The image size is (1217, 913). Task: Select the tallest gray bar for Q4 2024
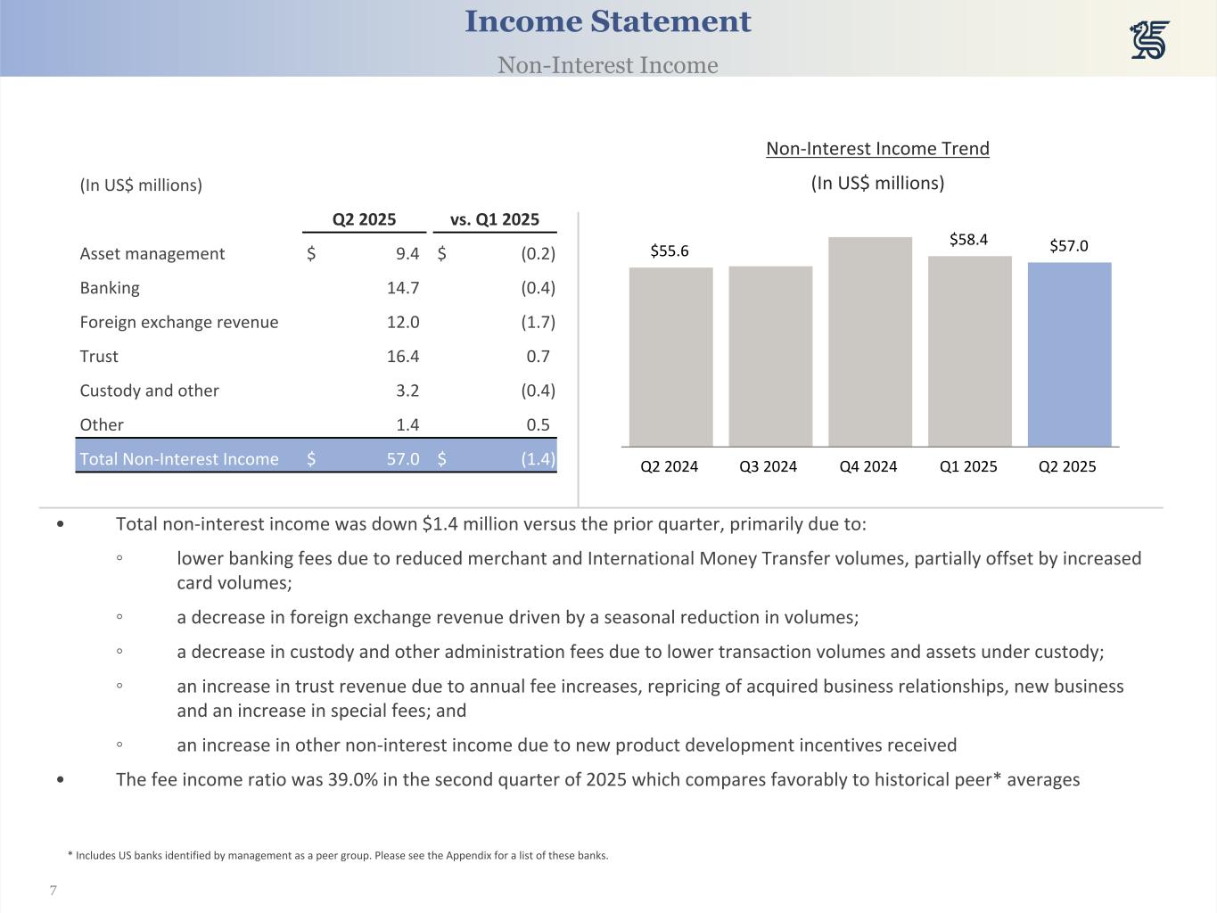pos(869,341)
